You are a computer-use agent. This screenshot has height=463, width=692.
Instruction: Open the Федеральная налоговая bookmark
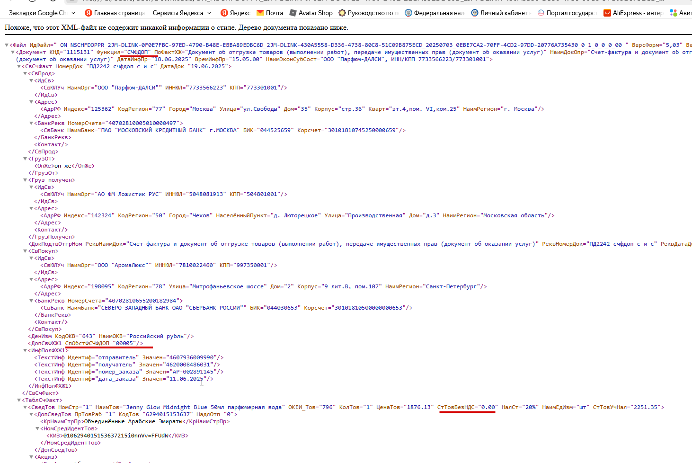tap(435, 13)
